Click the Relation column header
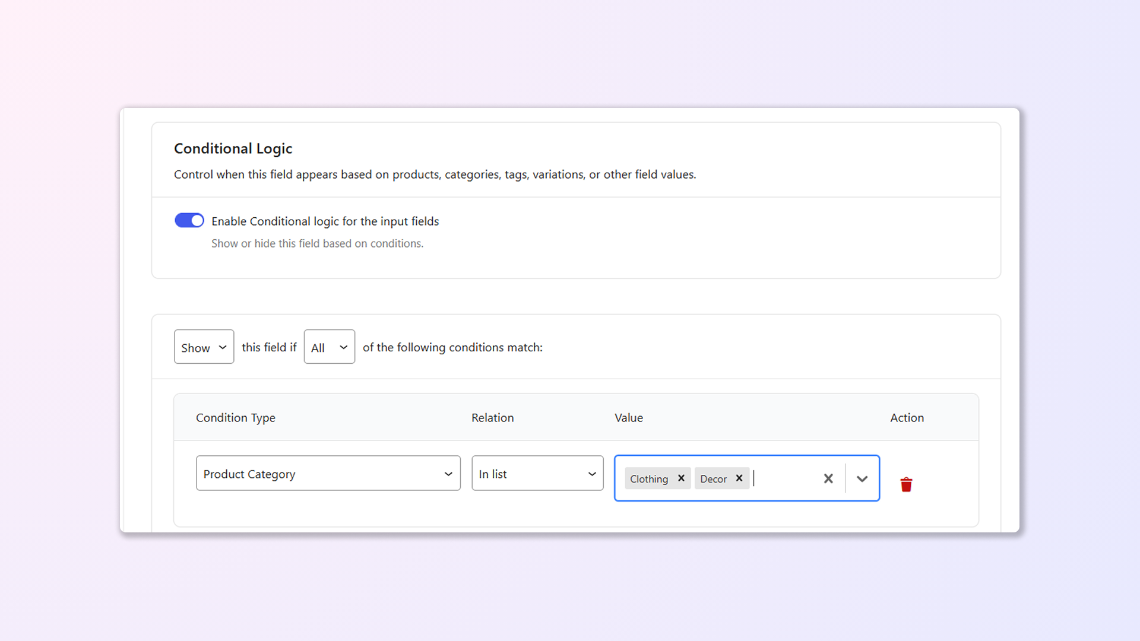 492,418
